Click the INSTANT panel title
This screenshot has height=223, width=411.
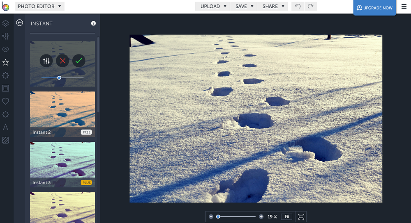tap(42, 23)
